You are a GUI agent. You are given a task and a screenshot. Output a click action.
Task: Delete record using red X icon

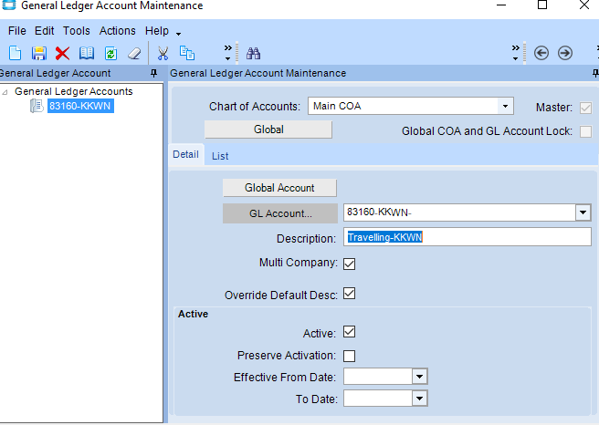62,53
